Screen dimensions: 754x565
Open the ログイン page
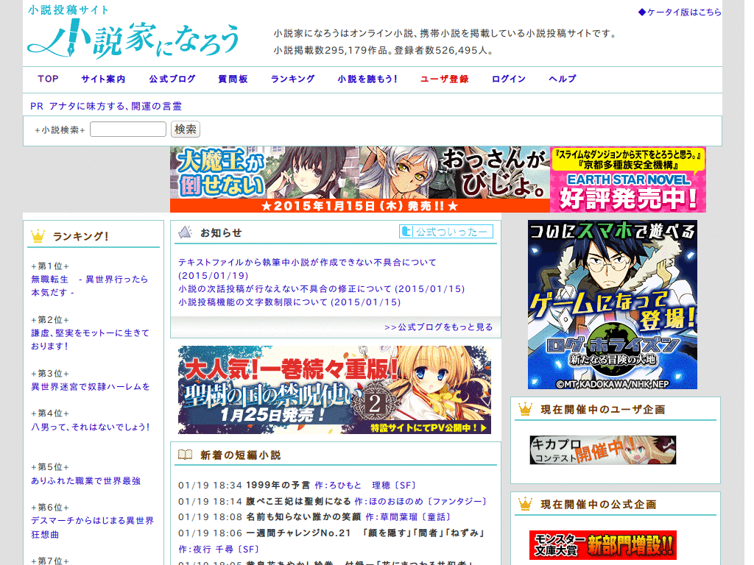508,79
